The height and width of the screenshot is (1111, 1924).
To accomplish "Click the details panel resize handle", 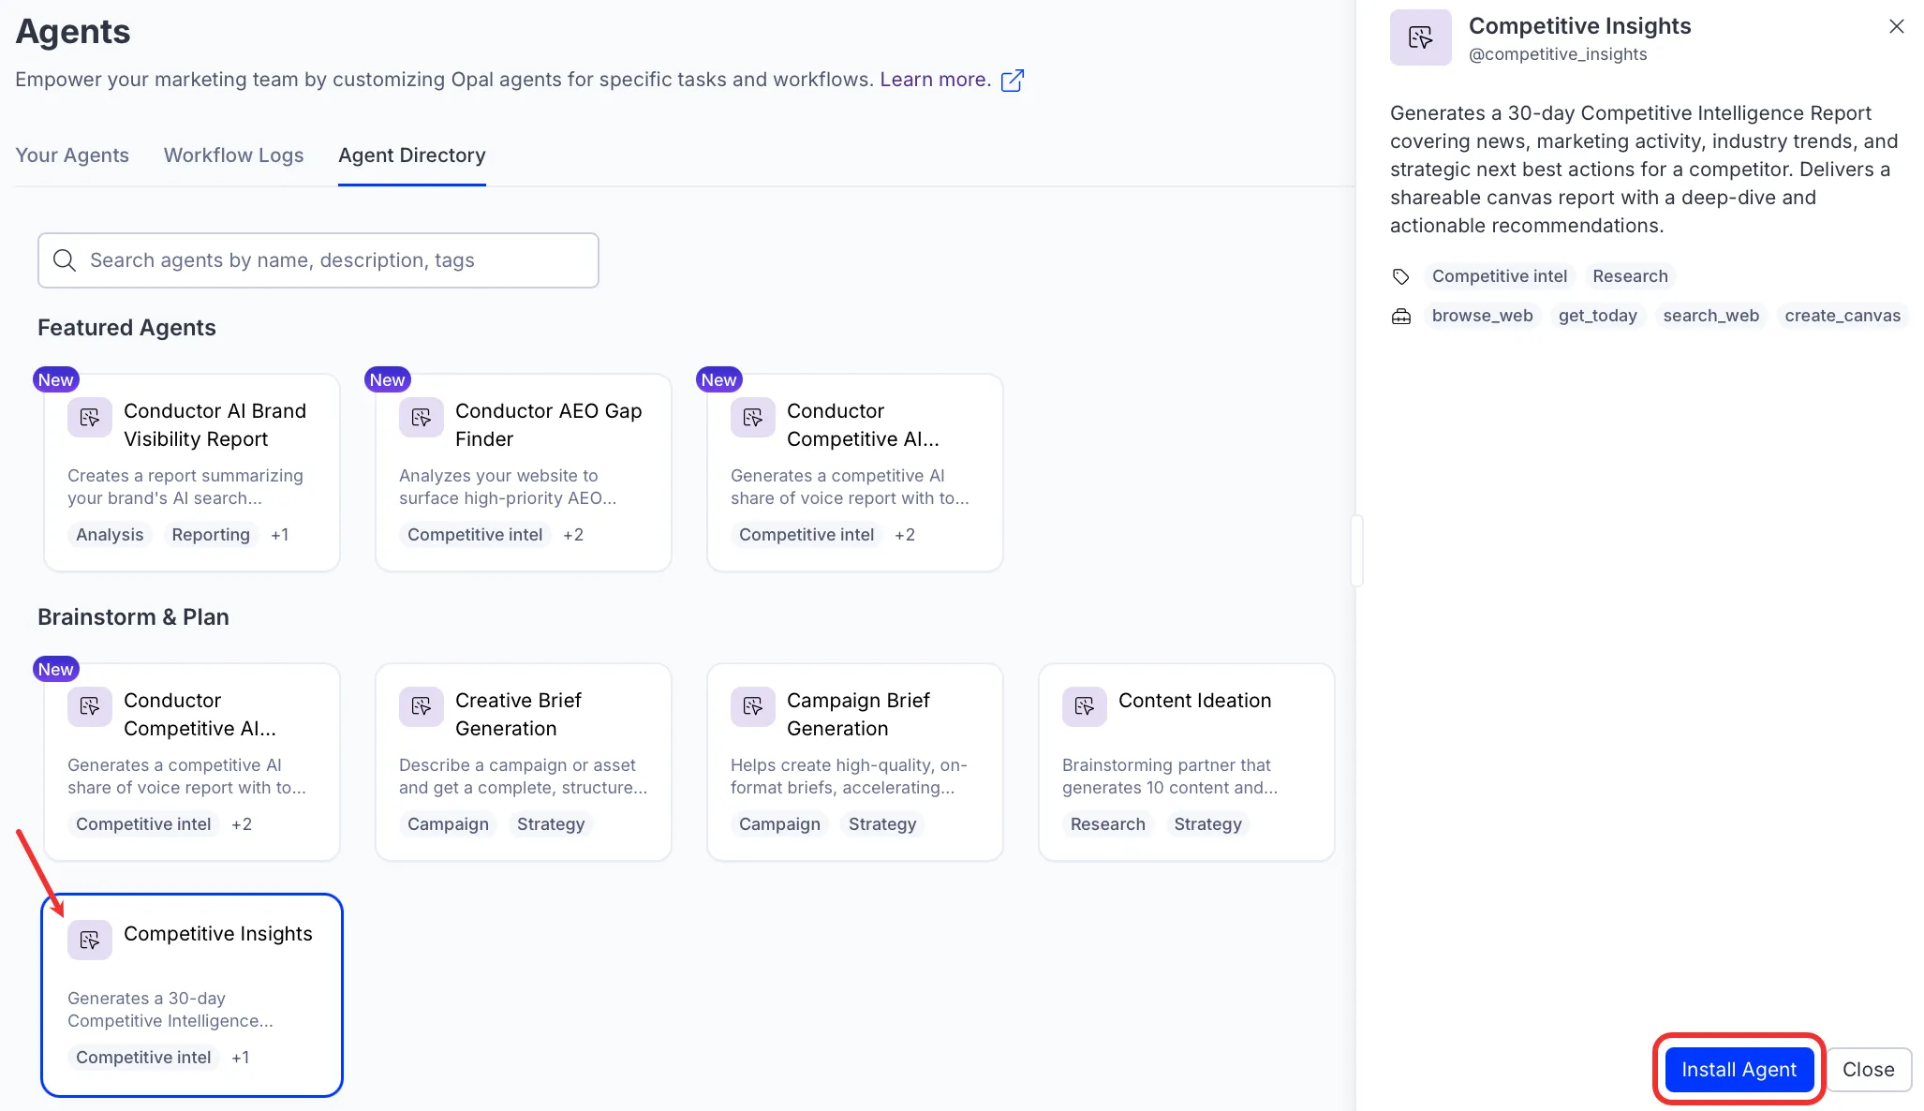I will point(1356,551).
